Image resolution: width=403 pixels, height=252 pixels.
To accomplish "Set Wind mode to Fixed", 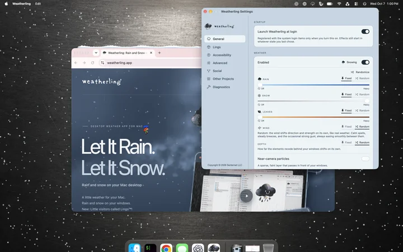I will [x=346, y=127].
